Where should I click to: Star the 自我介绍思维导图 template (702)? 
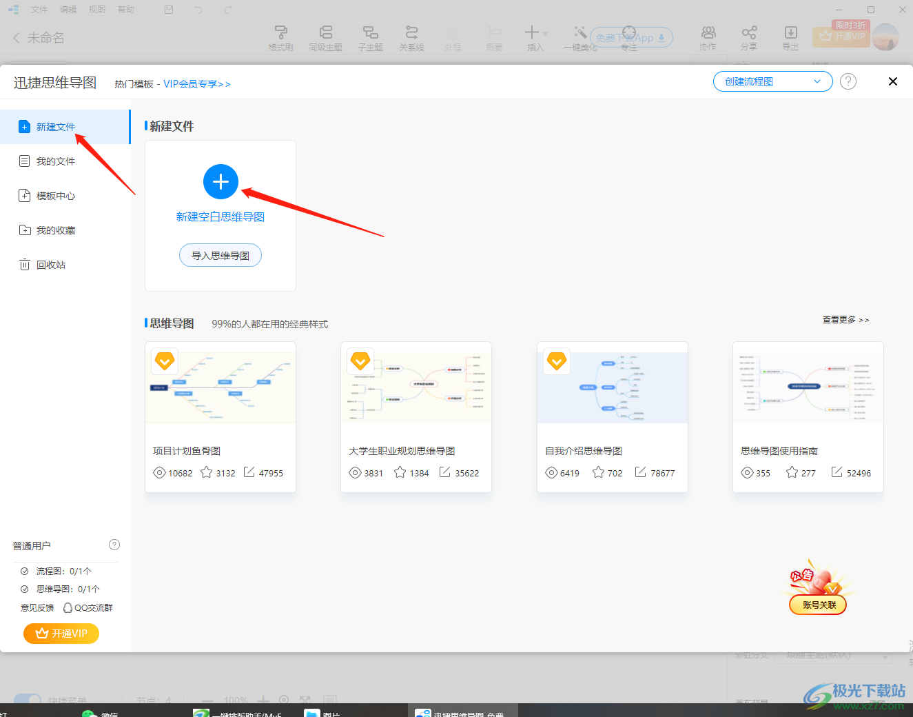click(x=598, y=472)
